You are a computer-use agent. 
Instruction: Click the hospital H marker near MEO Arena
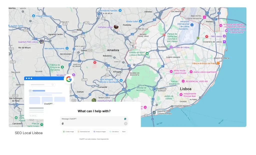pos(207,36)
